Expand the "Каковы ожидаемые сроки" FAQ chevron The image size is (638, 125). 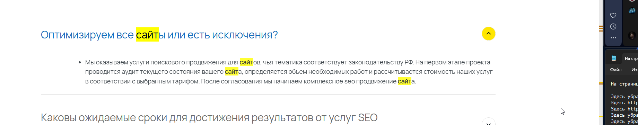tap(488, 122)
